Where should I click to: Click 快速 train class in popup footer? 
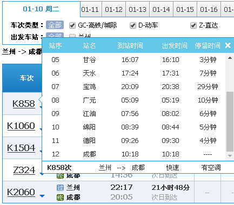point(172,168)
